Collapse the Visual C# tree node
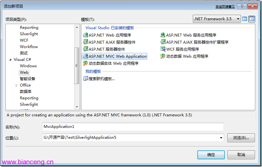The image size is (262, 167). 10,60
